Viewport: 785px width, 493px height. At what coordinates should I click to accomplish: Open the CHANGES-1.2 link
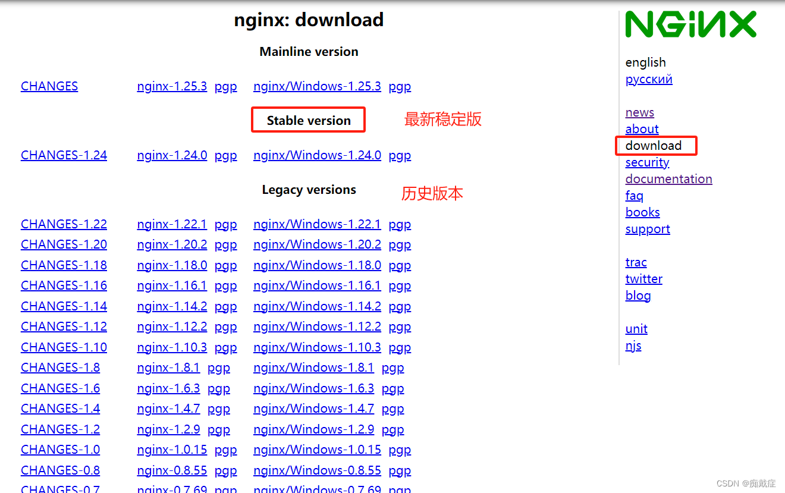pyautogui.click(x=61, y=429)
